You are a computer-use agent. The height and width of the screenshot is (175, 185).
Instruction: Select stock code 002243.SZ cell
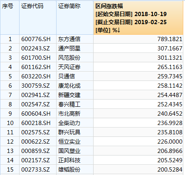38,48
